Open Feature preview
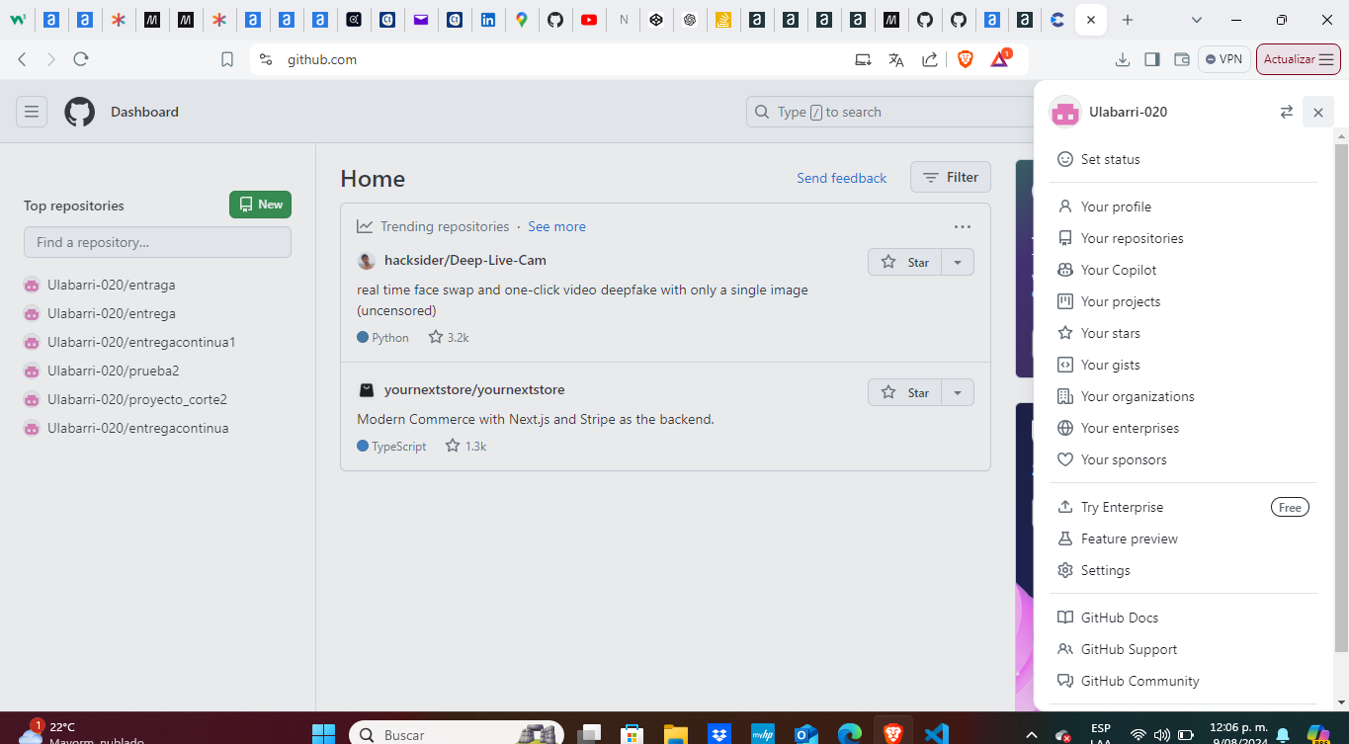The width and height of the screenshot is (1349, 744). [x=1183, y=538]
